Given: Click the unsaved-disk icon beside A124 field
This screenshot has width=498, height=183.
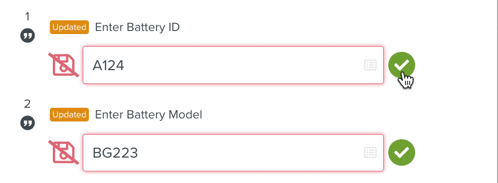Looking at the screenshot, I should coord(64,65).
